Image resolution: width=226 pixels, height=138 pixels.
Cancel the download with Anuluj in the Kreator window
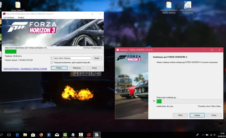(94, 68)
